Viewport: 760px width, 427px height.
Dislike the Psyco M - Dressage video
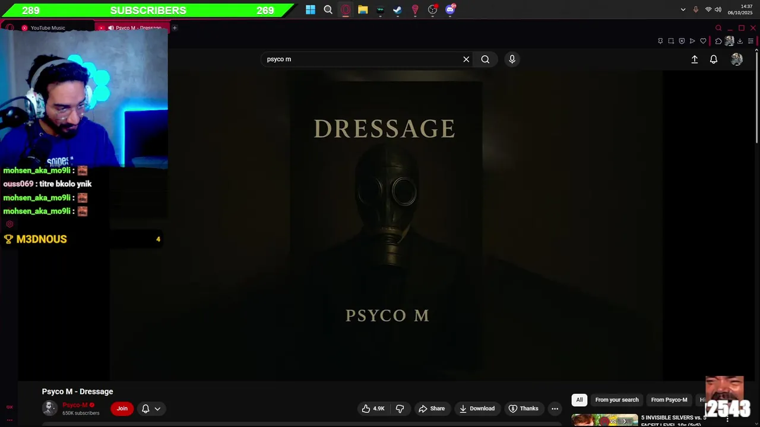[x=400, y=409]
